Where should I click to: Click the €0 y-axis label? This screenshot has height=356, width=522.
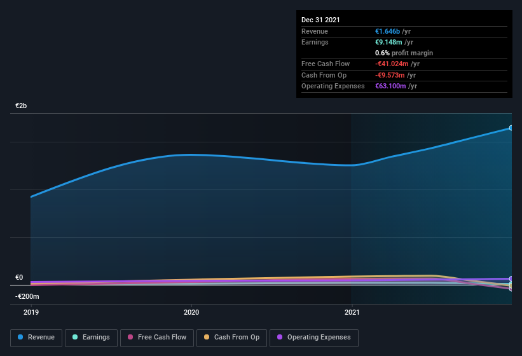tap(19, 277)
